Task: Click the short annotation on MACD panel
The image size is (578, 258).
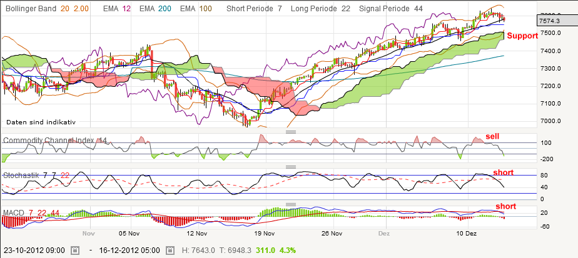Action: (505, 206)
